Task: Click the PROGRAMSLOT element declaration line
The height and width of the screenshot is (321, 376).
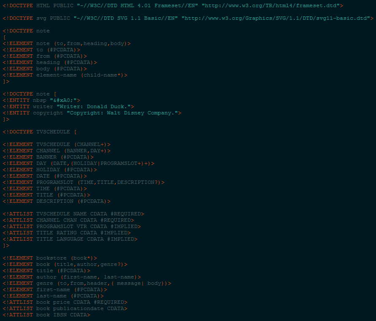Action: point(84,183)
